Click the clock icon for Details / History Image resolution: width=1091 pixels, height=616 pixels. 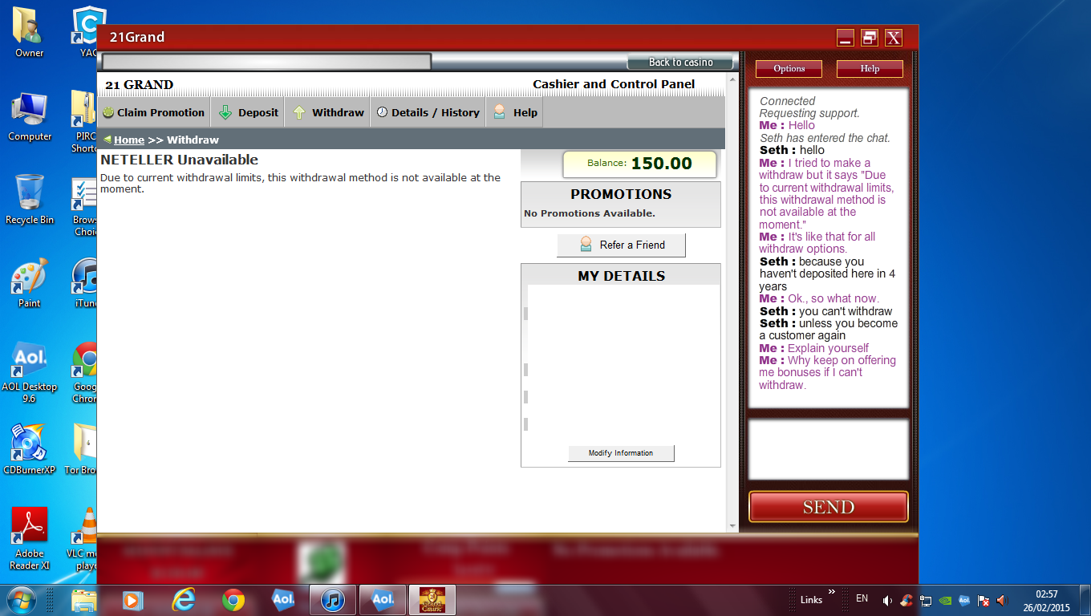(x=382, y=112)
